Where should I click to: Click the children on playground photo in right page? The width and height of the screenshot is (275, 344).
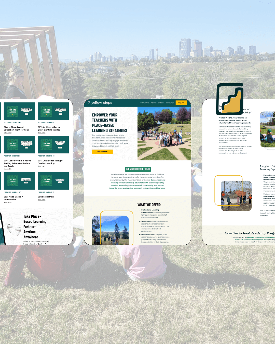(236, 196)
